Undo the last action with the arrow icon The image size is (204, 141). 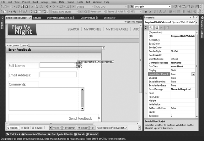[47, 7]
